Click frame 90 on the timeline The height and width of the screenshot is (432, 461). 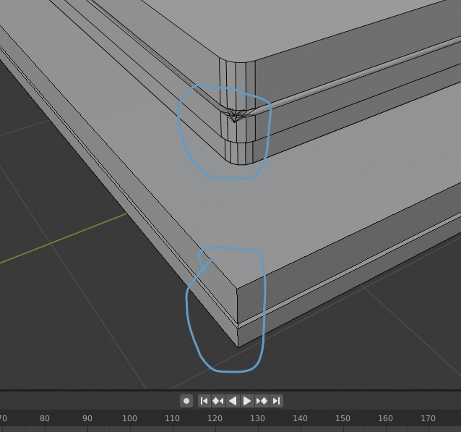[x=87, y=418]
